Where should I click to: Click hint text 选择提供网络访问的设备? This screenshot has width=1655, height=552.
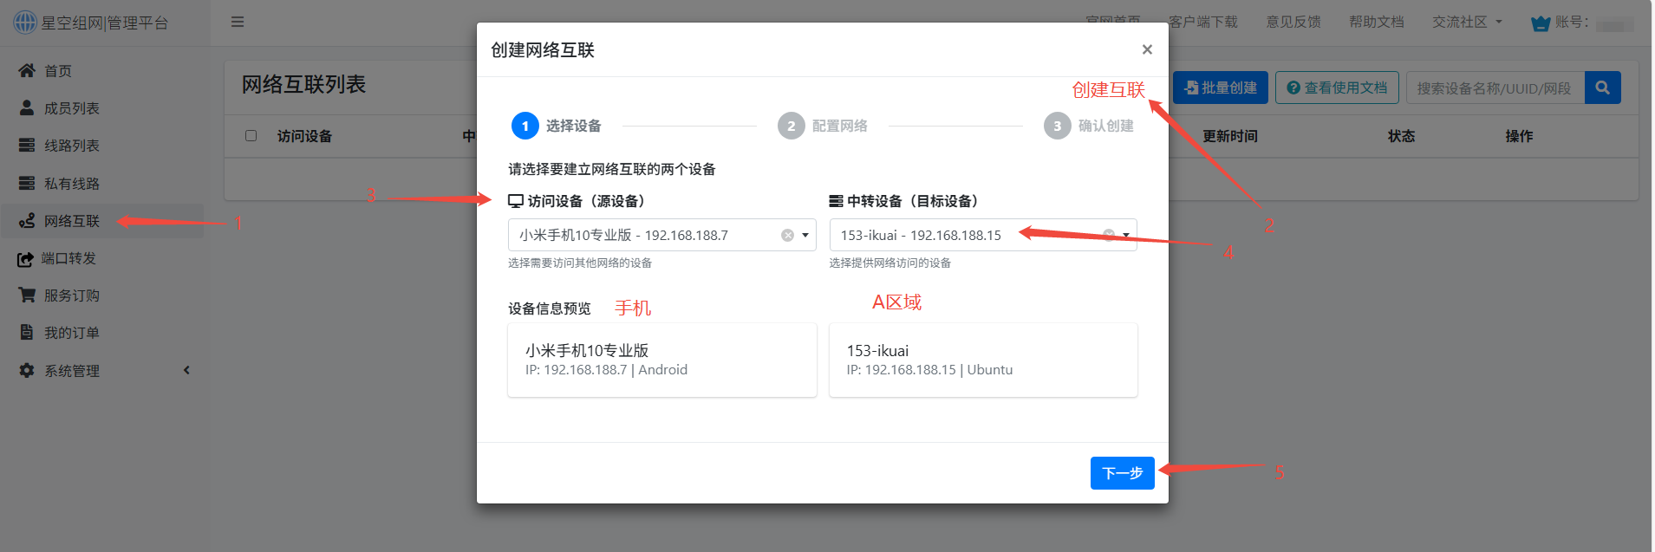click(x=889, y=263)
